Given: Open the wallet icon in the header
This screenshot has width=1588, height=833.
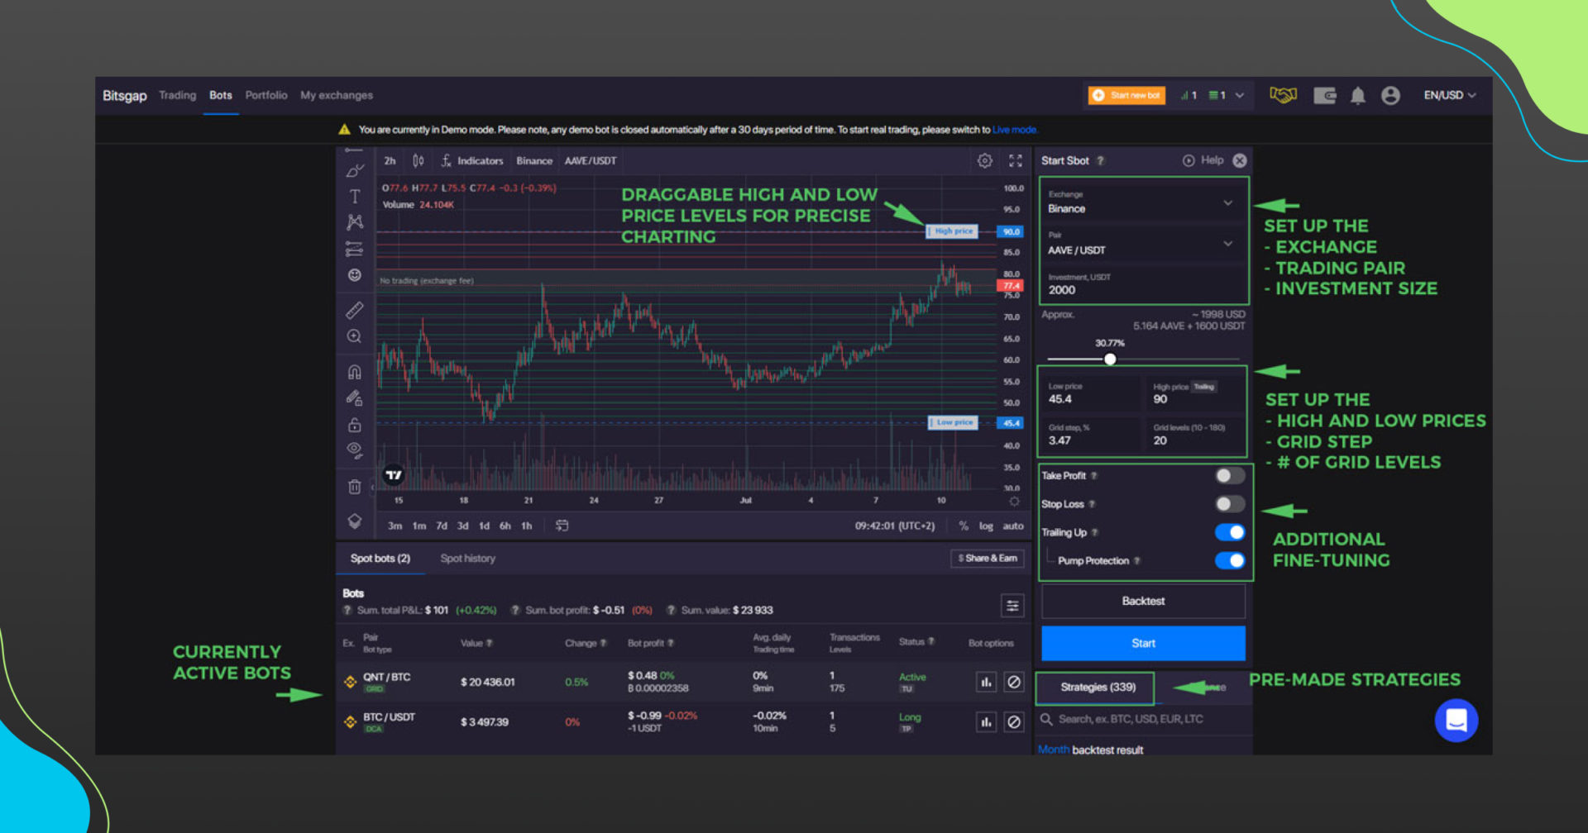Looking at the screenshot, I should point(1324,95).
